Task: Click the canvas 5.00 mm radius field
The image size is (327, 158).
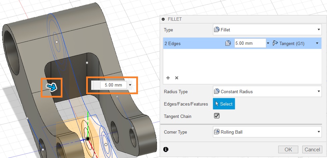Action: click(114, 85)
